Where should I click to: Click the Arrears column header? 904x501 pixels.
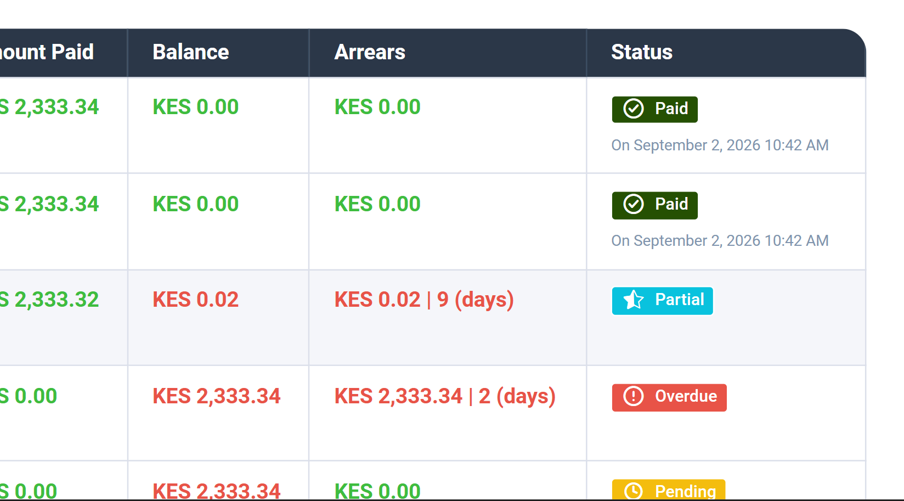(x=370, y=52)
